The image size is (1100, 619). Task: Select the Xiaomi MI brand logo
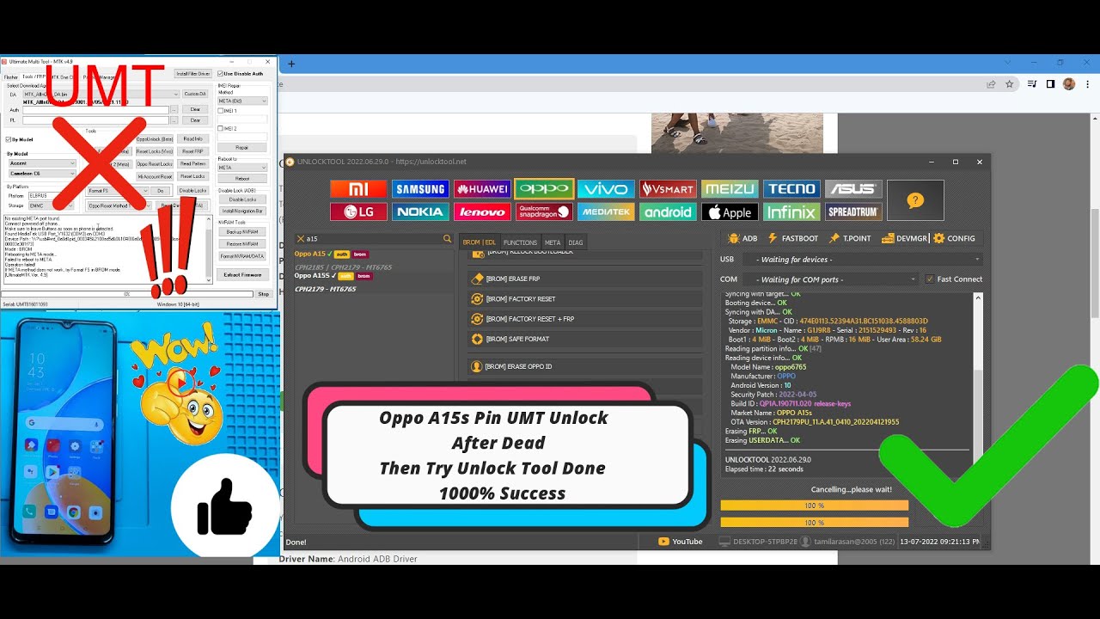point(358,189)
